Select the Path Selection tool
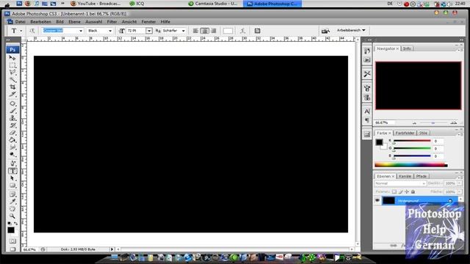 point(12,178)
